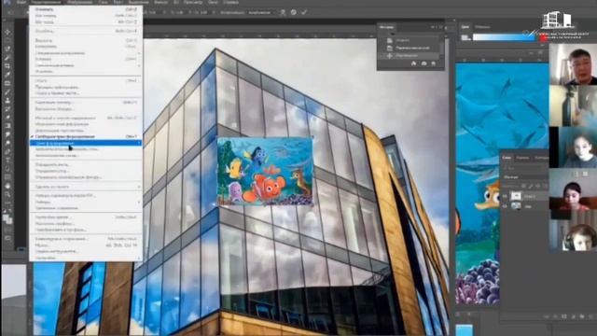Open the top presenter video tile
Image resolution: width=597 pixels, height=336 pixels.
573,64
